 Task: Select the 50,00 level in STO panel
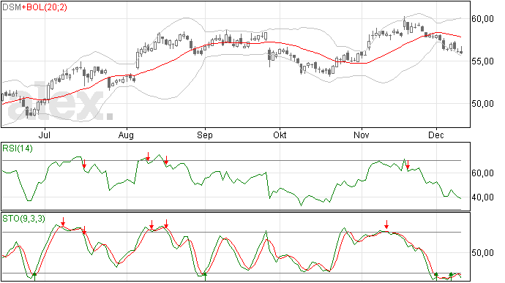(x=482, y=253)
